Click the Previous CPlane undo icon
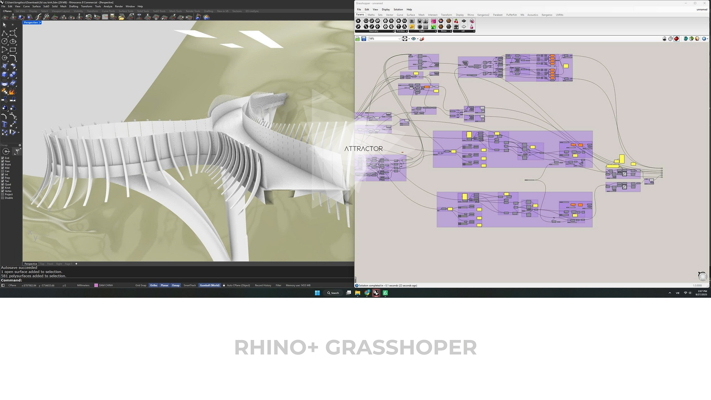711x400 pixels. coord(89,17)
